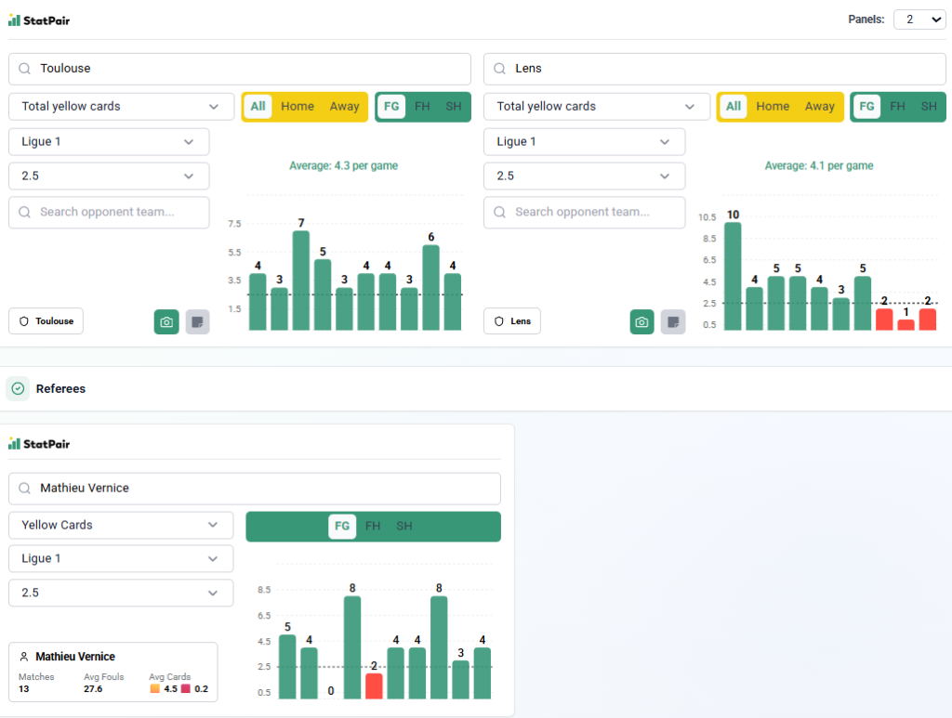Click the camera screenshot icon in Lens panel
The image size is (952, 718).
coord(641,321)
